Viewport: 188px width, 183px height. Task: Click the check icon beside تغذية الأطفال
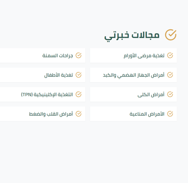[79, 75]
